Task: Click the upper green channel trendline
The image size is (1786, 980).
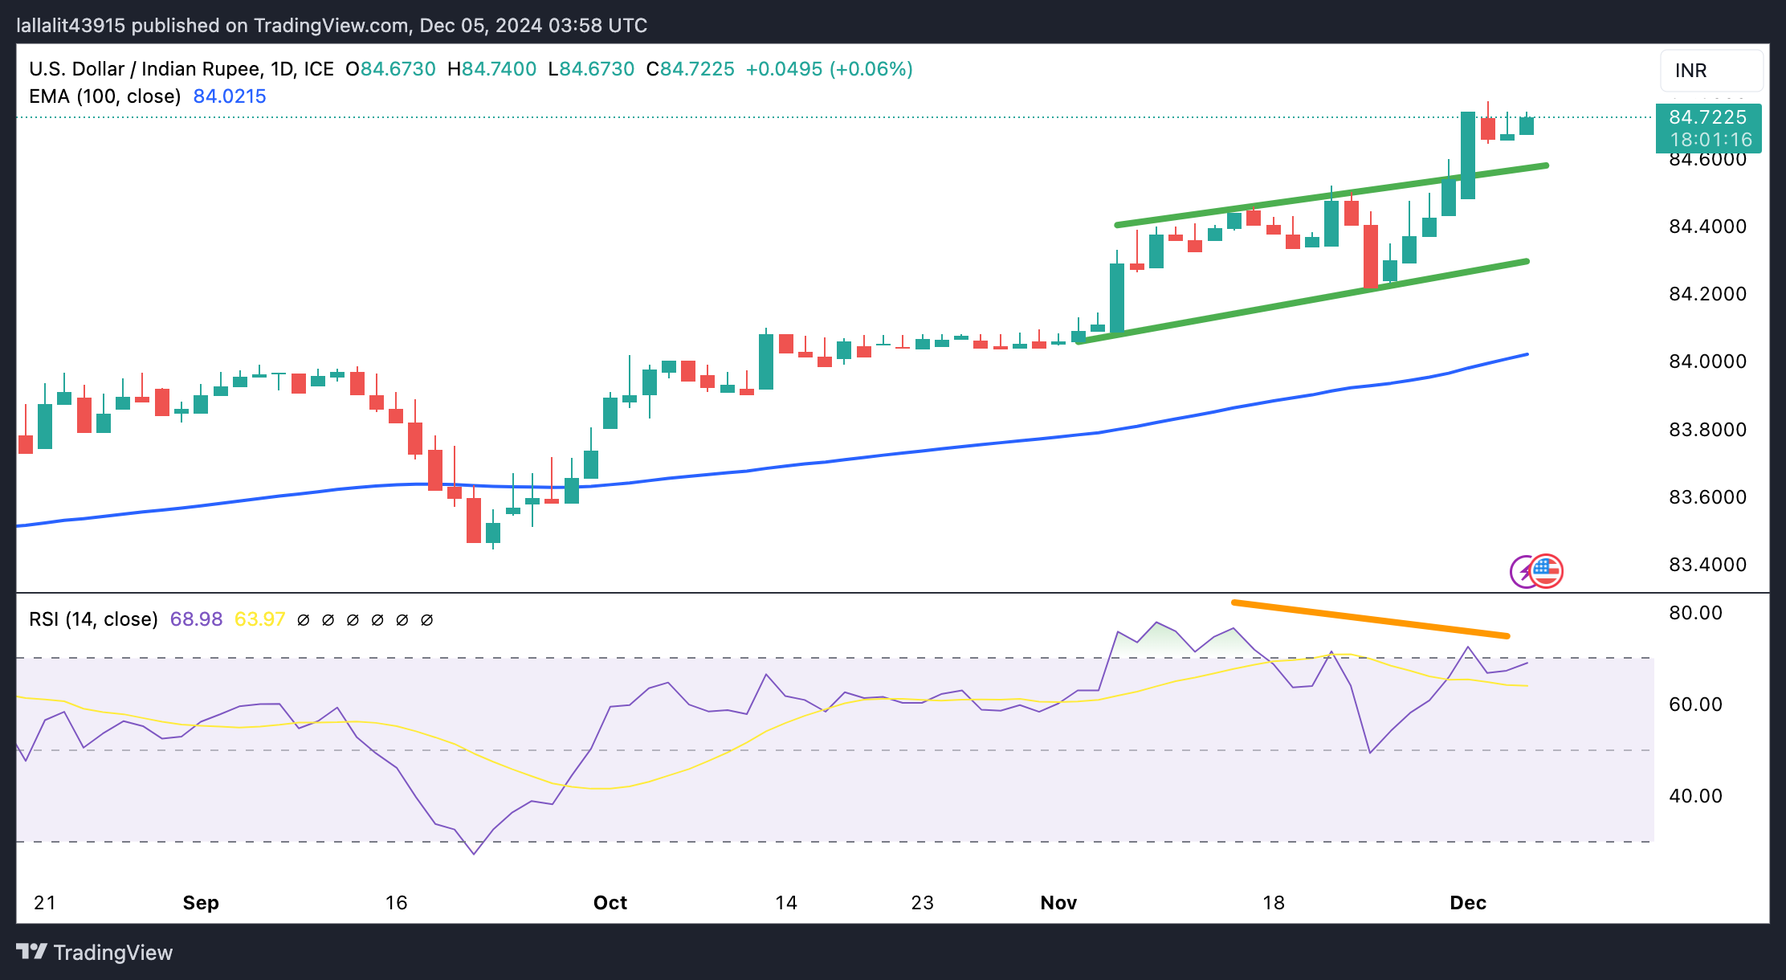Action: [1331, 195]
